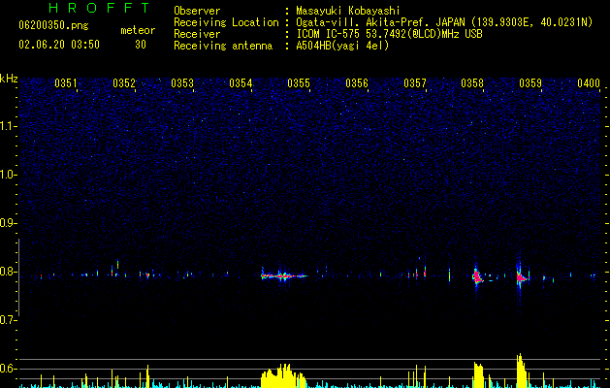Click time axis label 0358
610x388 pixels.
pyautogui.click(x=472, y=83)
